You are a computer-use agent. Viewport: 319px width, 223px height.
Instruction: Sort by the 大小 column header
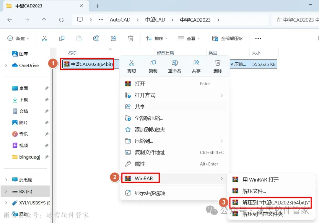tap(256, 53)
